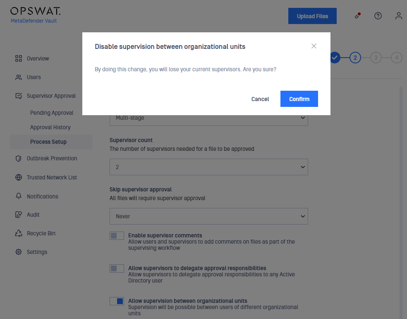Click the Notifications bell icon

(x=19, y=196)
